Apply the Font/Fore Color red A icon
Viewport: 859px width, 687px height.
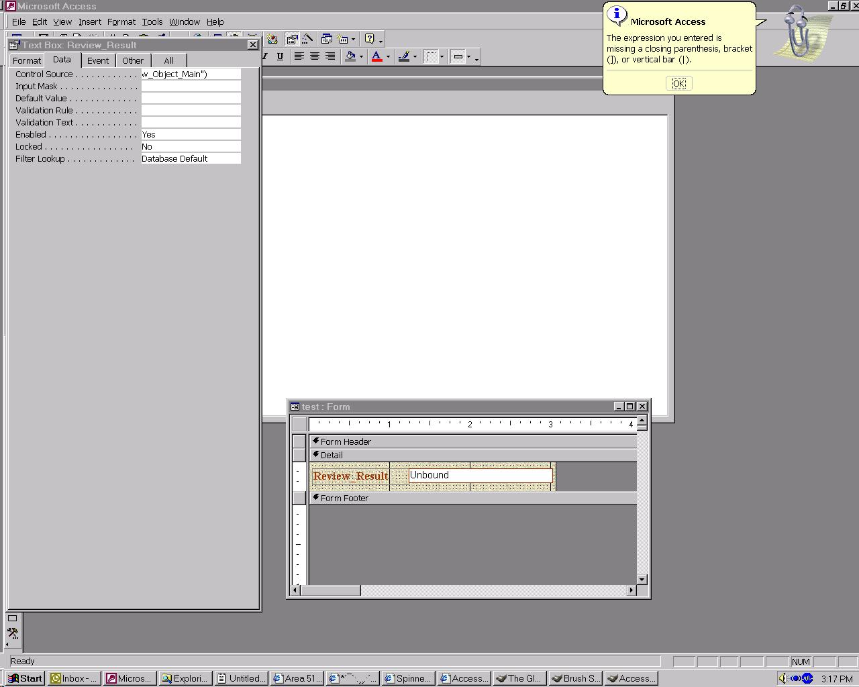tap(377, 56)
